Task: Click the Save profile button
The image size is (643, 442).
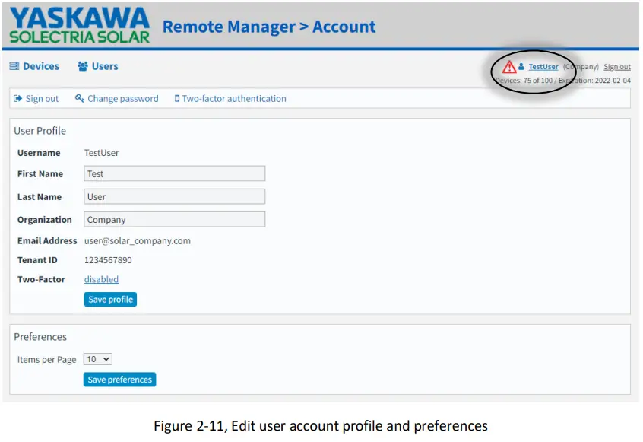Action: (110, 299)
